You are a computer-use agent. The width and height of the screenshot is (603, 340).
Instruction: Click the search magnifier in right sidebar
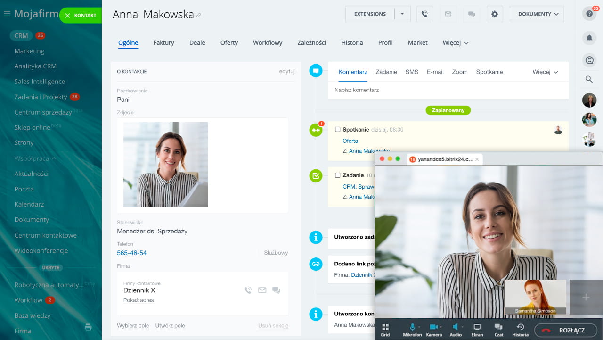click(x=589, y=79)
